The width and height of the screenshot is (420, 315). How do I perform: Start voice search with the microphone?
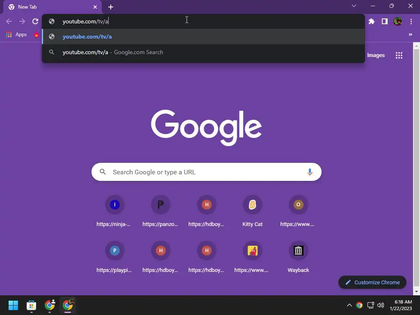(310, 172)
